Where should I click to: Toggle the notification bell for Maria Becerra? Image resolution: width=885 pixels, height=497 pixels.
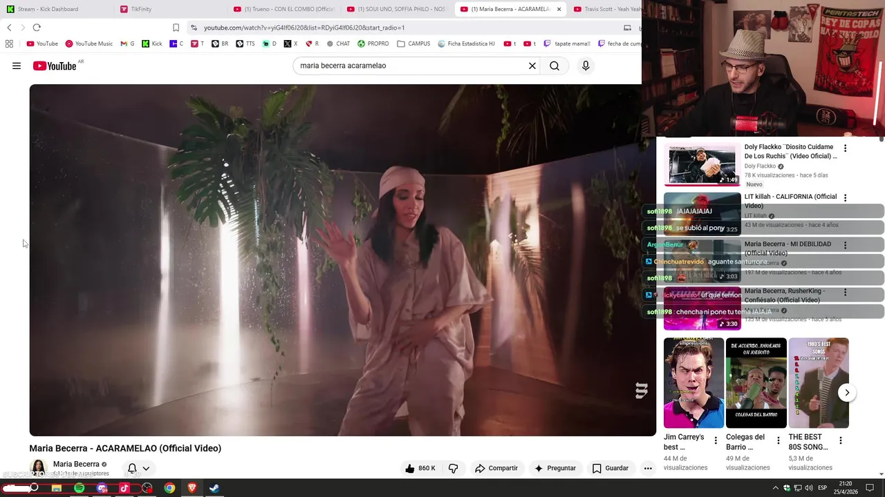132,468
